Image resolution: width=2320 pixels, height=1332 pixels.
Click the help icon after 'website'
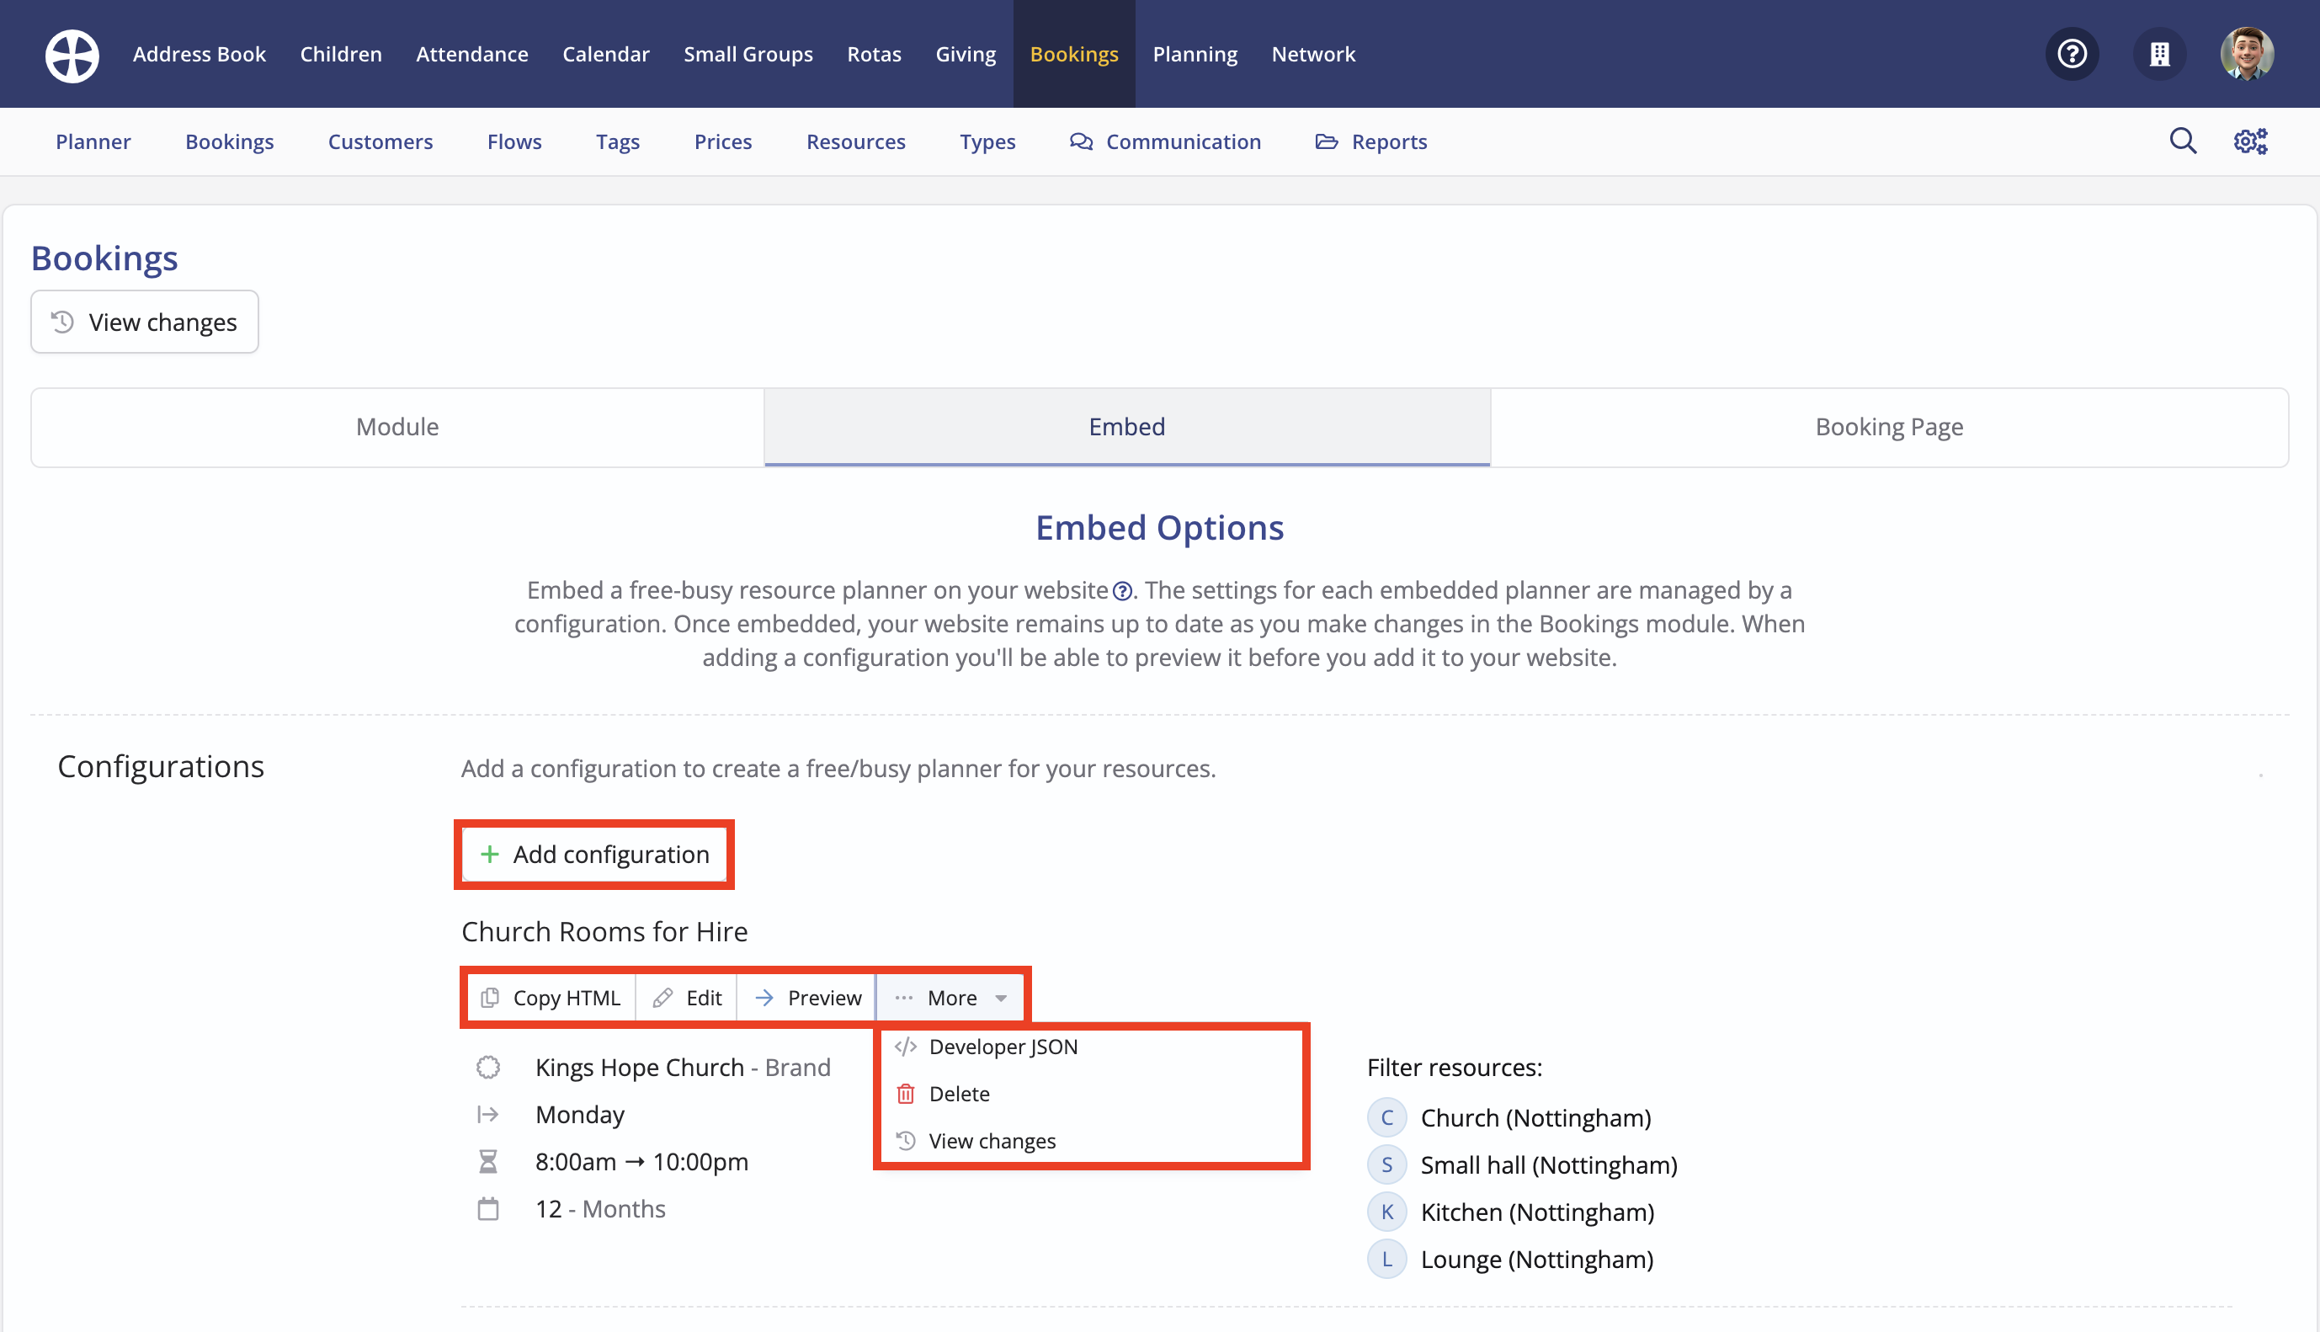click(1122, 592)
